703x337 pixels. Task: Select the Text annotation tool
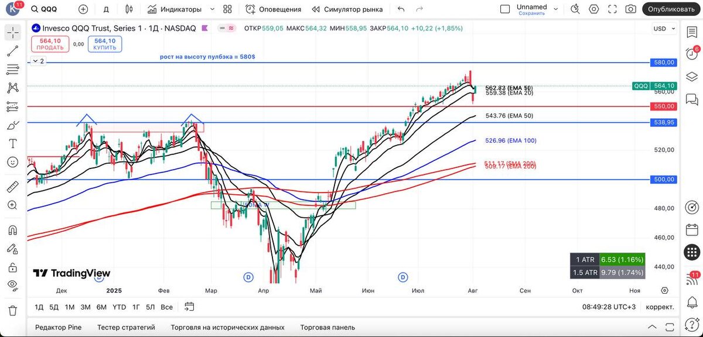[13, 143]
